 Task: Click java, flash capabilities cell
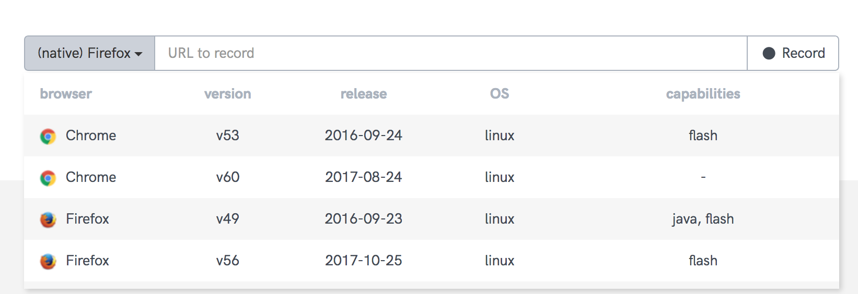tap(703, 219)
